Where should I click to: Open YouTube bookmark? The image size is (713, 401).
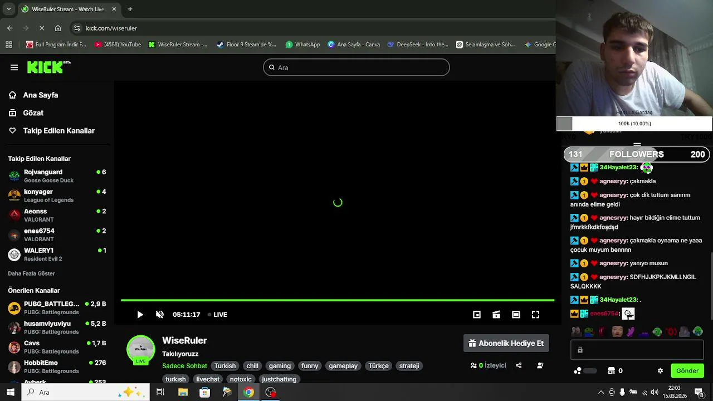click(118, 45)
